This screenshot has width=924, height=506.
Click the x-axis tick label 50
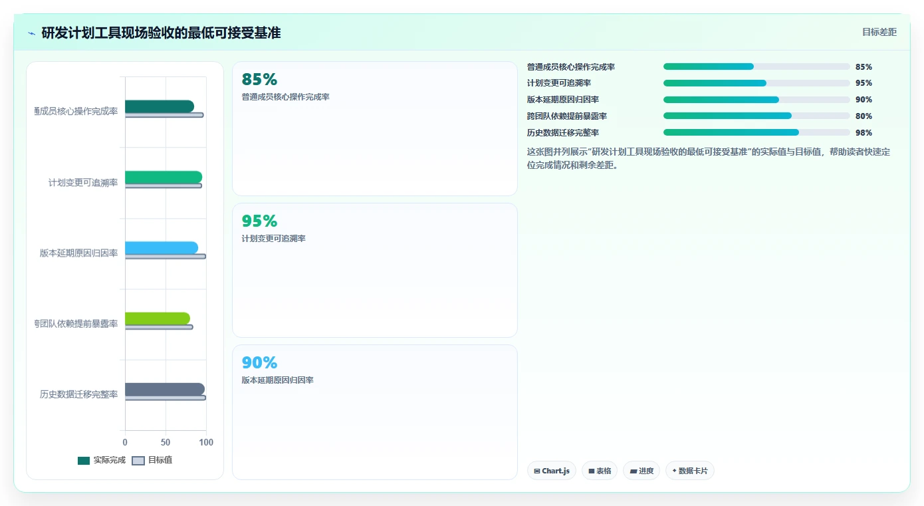tap(166, 442)
